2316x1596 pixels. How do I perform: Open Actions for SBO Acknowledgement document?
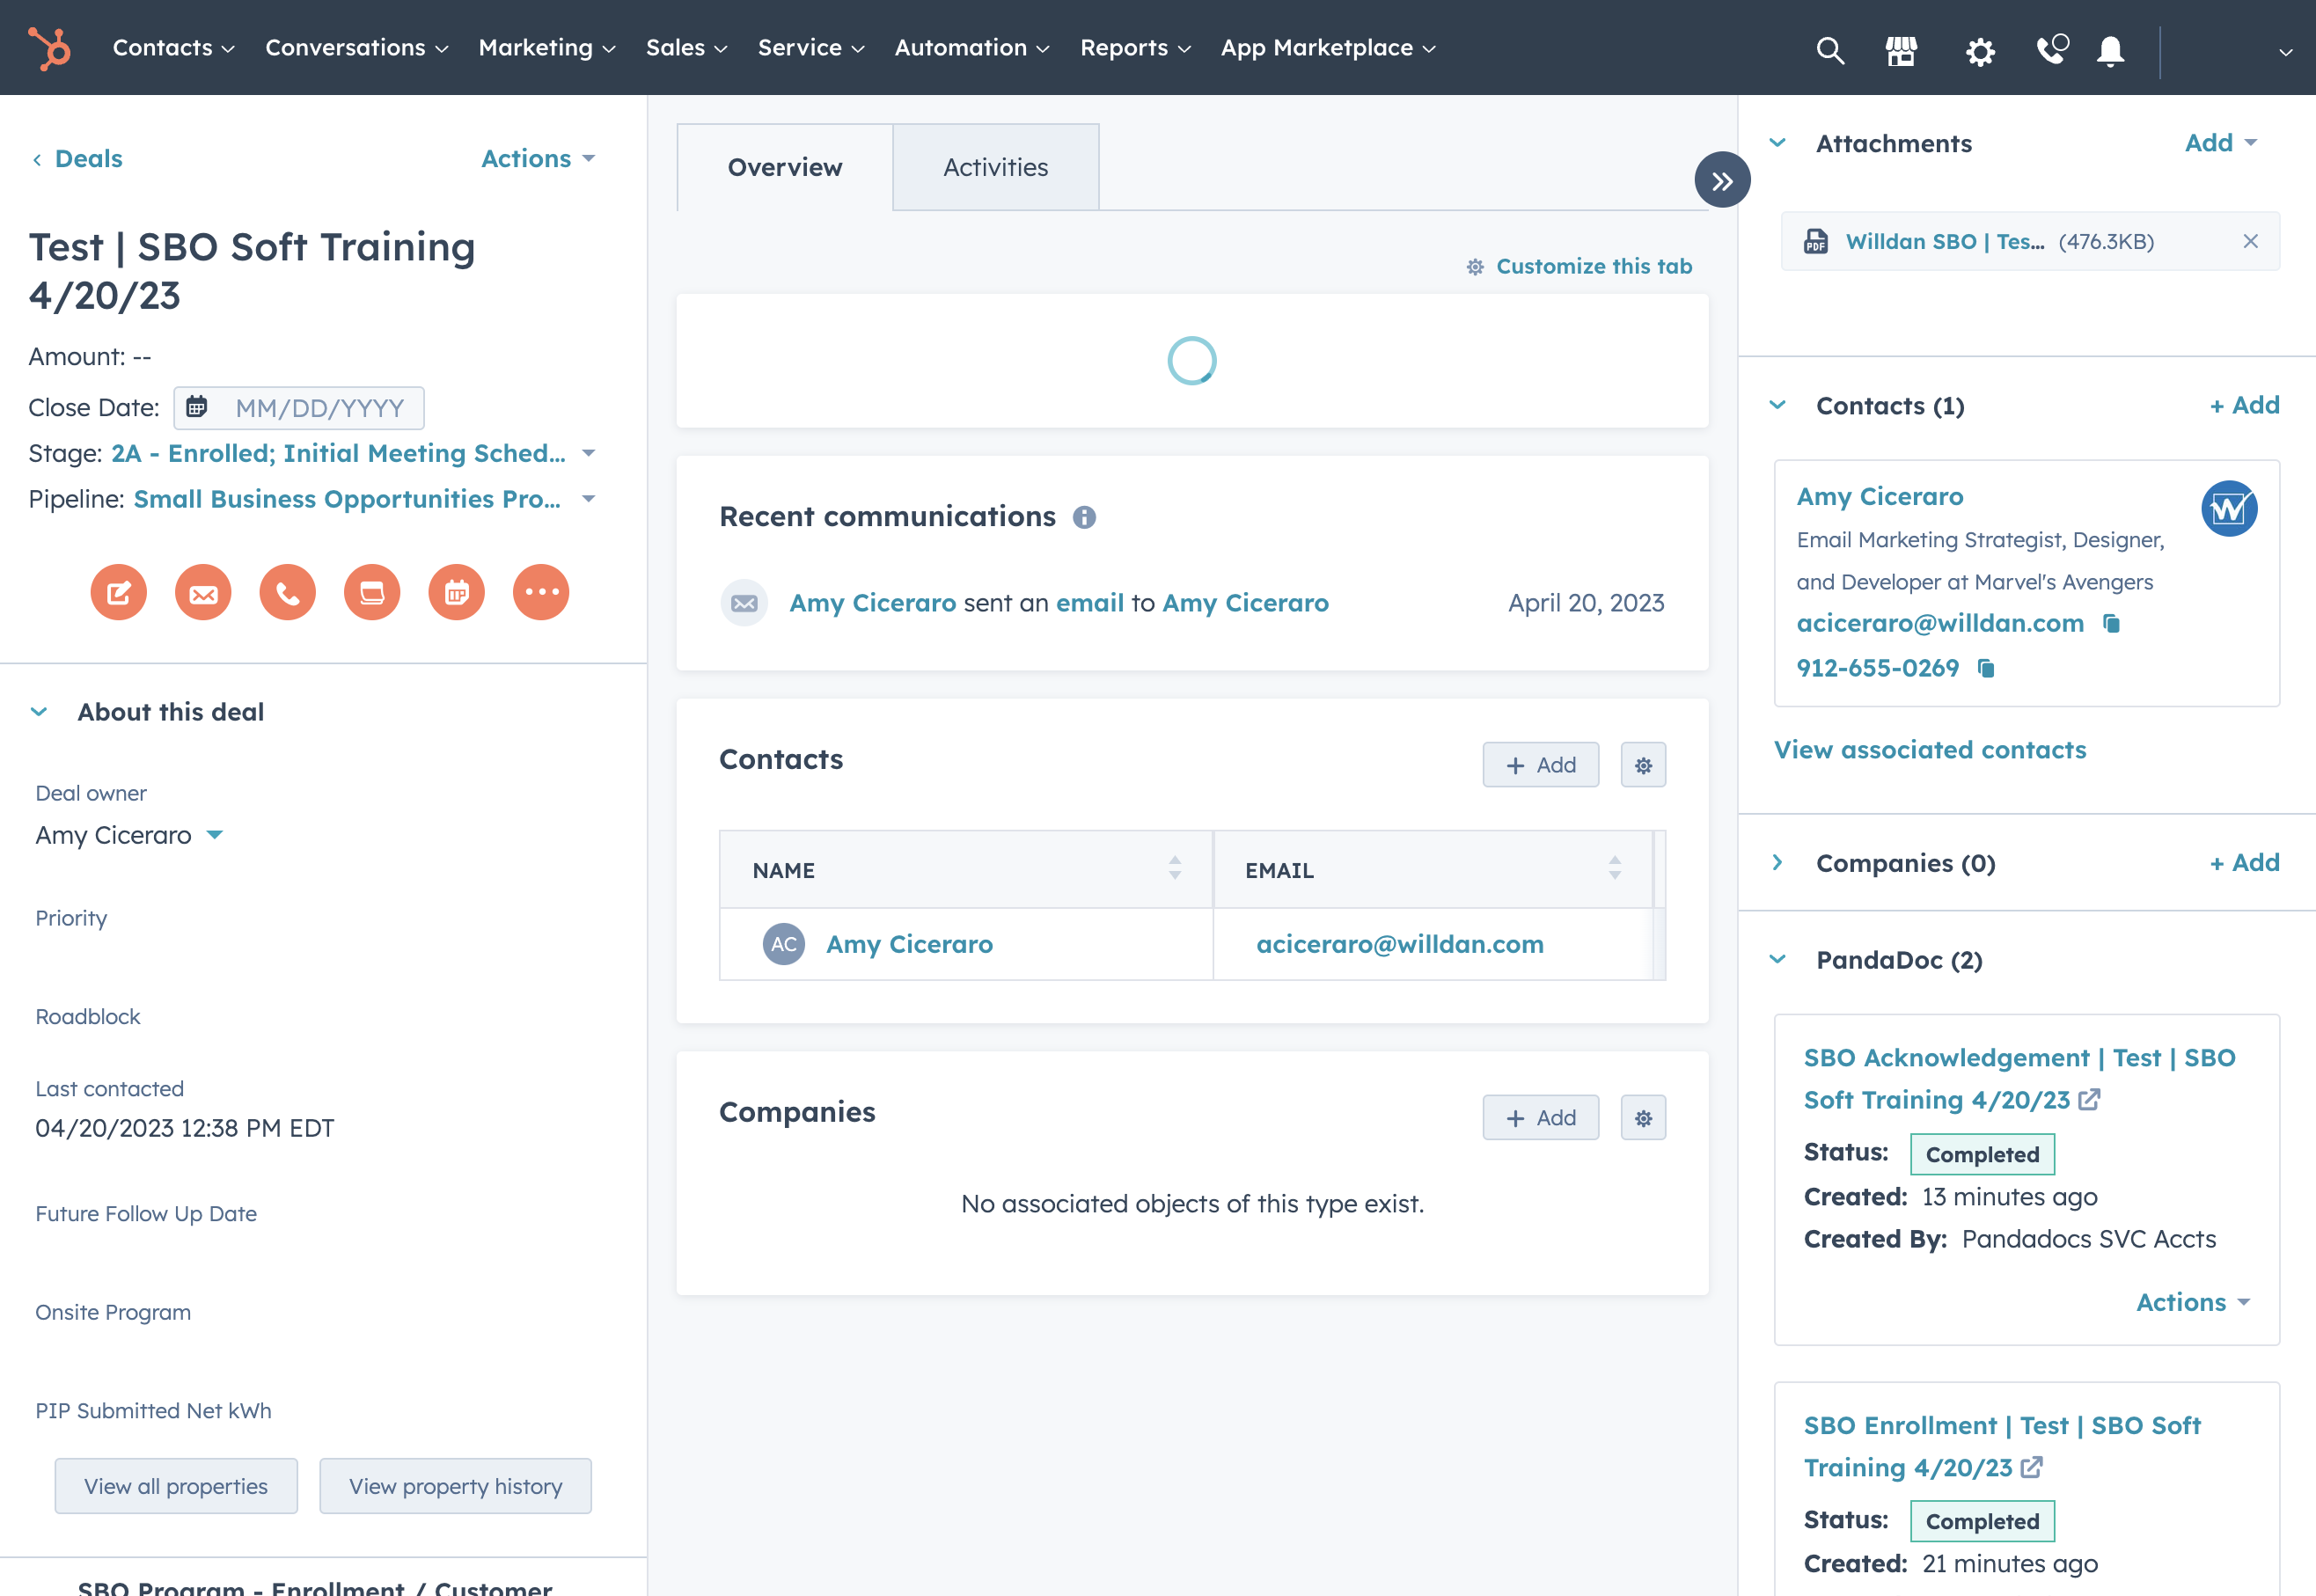pos(2193,1302)
